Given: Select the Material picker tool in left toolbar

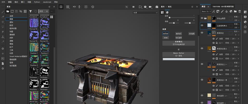Looking at the screenshot, I should point(3,42).
